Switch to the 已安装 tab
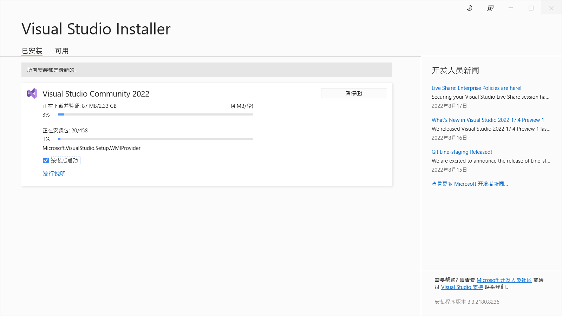562x316 pixels. point(32,51)
